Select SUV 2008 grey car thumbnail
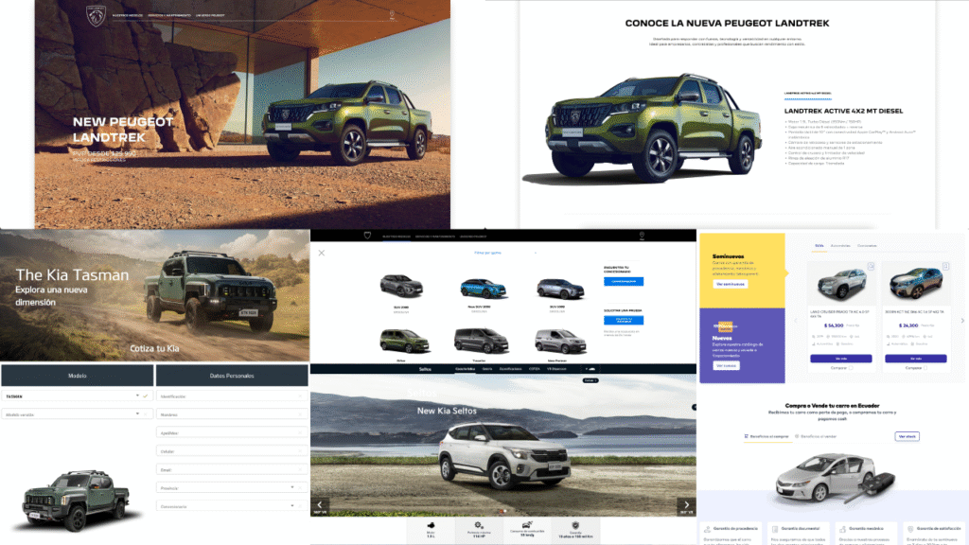Viewport: 969px width, 545px height. pos(401,287)
